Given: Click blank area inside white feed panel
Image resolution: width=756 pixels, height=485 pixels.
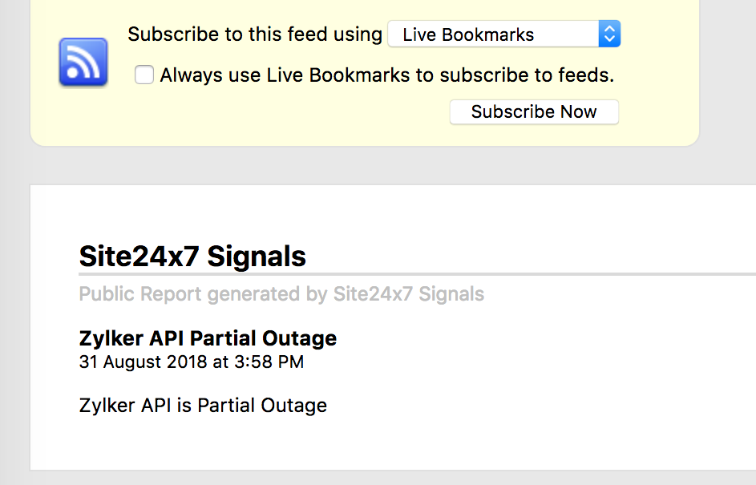Looking at the screenshot, I should tap(531, 386).
